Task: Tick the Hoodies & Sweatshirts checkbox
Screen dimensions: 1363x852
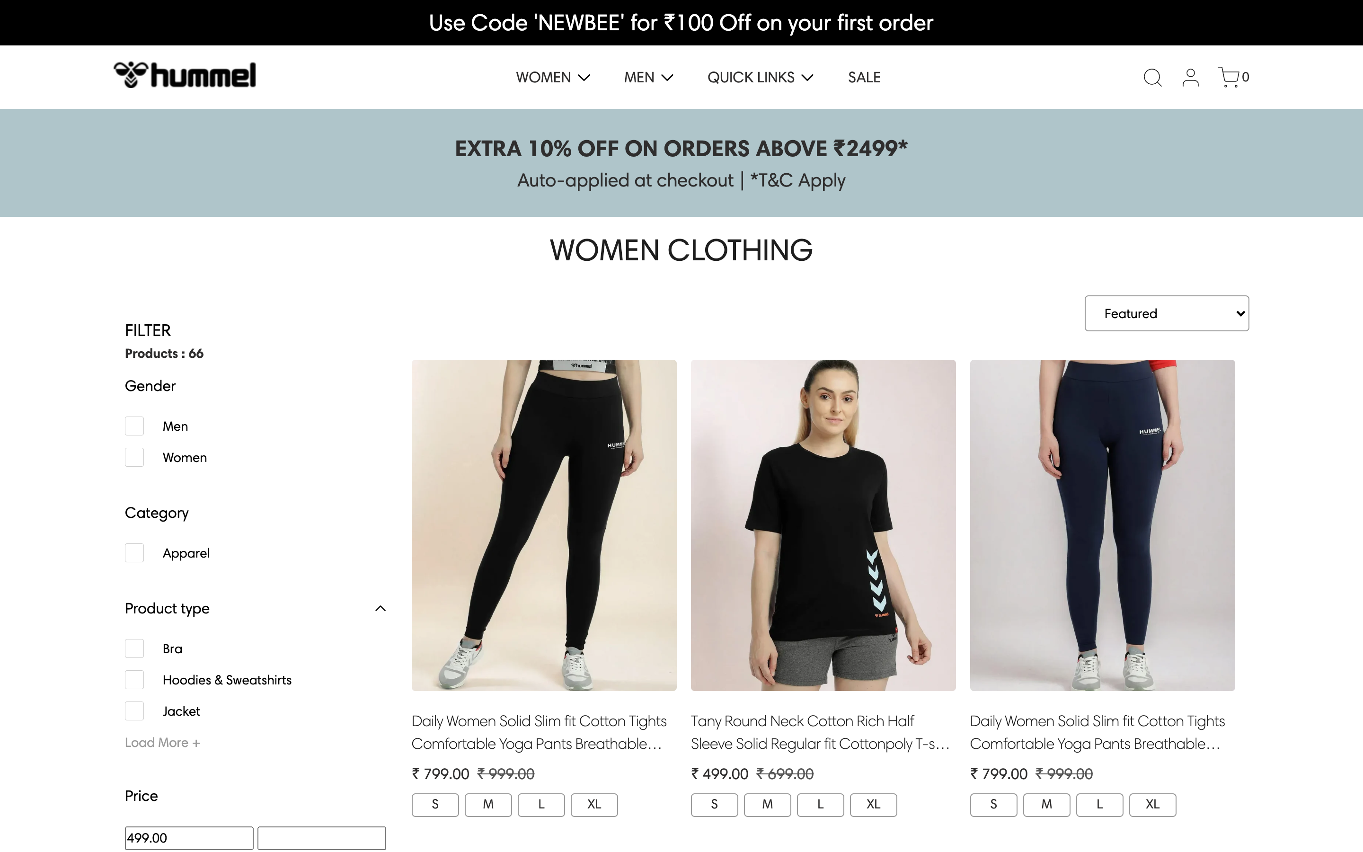Action: 134,680
